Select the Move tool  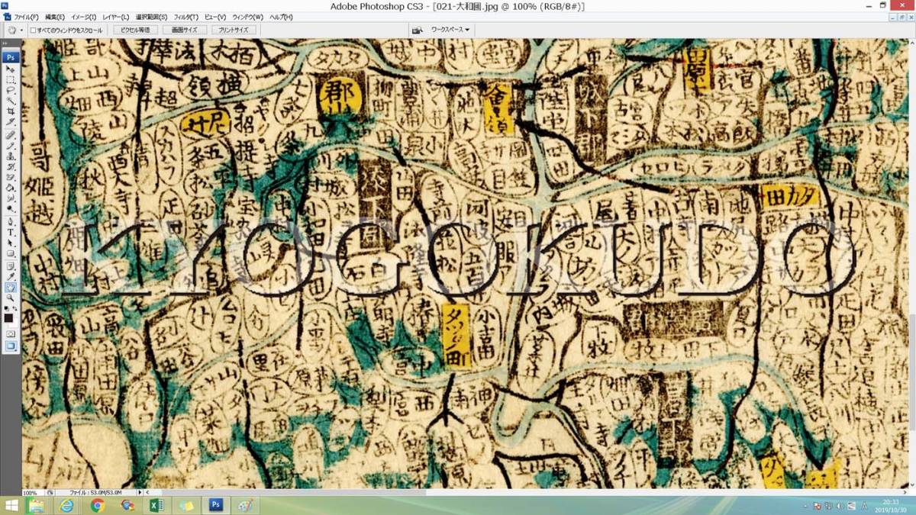tap(11, 68)
